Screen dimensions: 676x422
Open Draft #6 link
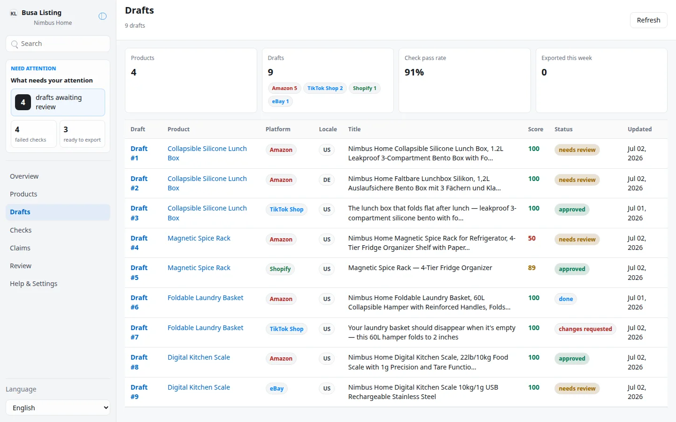[139, 302]
